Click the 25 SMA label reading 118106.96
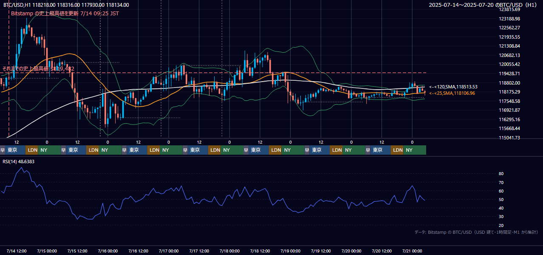This screenshot has width=543, height=255. [x=452, y=93]
